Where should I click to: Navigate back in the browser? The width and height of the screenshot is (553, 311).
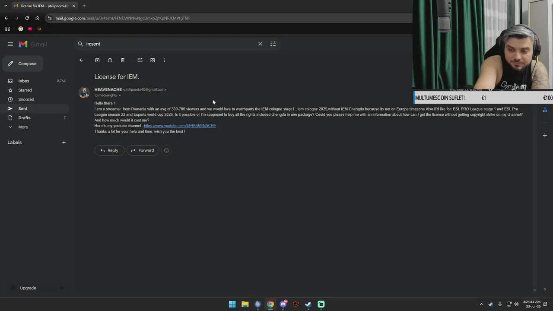pyautogui.click(x=6, y=18)
